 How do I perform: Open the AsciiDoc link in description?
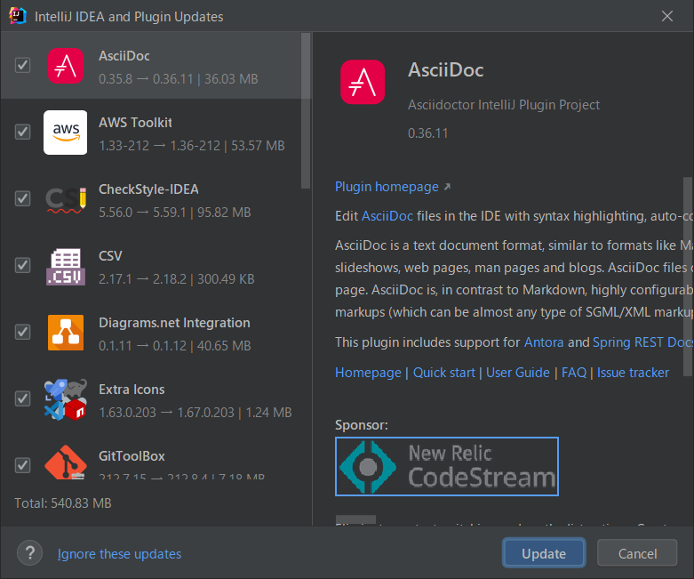pyautogui.click(x=387, y=216)
